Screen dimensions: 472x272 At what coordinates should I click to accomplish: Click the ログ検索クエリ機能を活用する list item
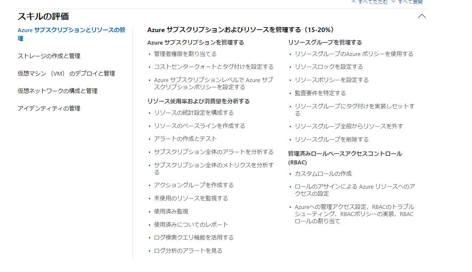(194, 237)
